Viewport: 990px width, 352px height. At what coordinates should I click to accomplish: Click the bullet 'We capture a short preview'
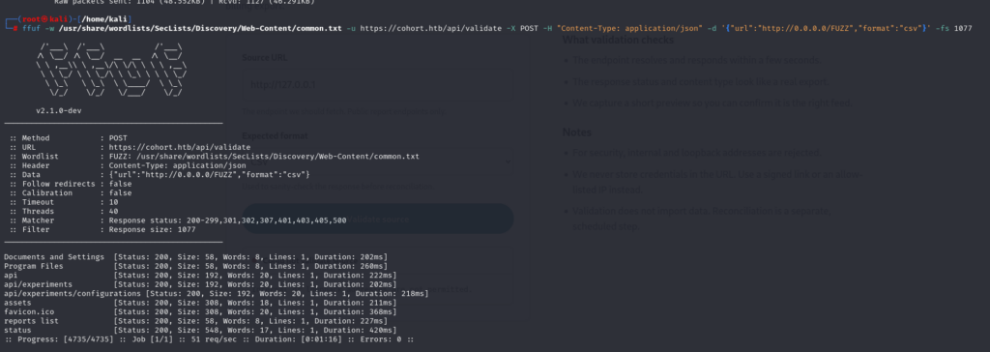click(x=713, y=103)
